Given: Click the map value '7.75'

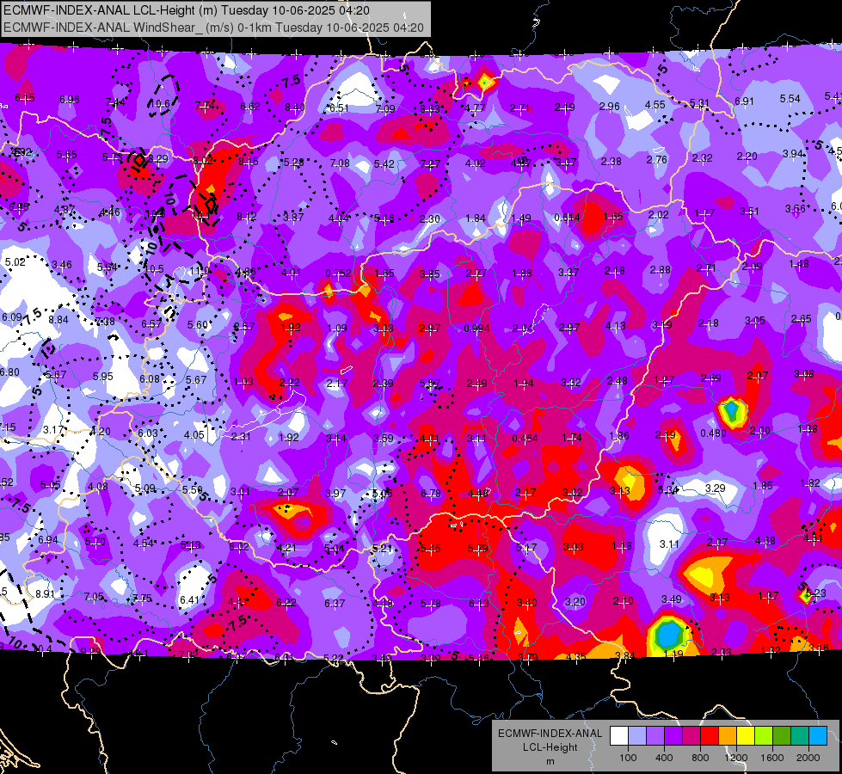Looking at the screenshot, I should click(142, 599).
